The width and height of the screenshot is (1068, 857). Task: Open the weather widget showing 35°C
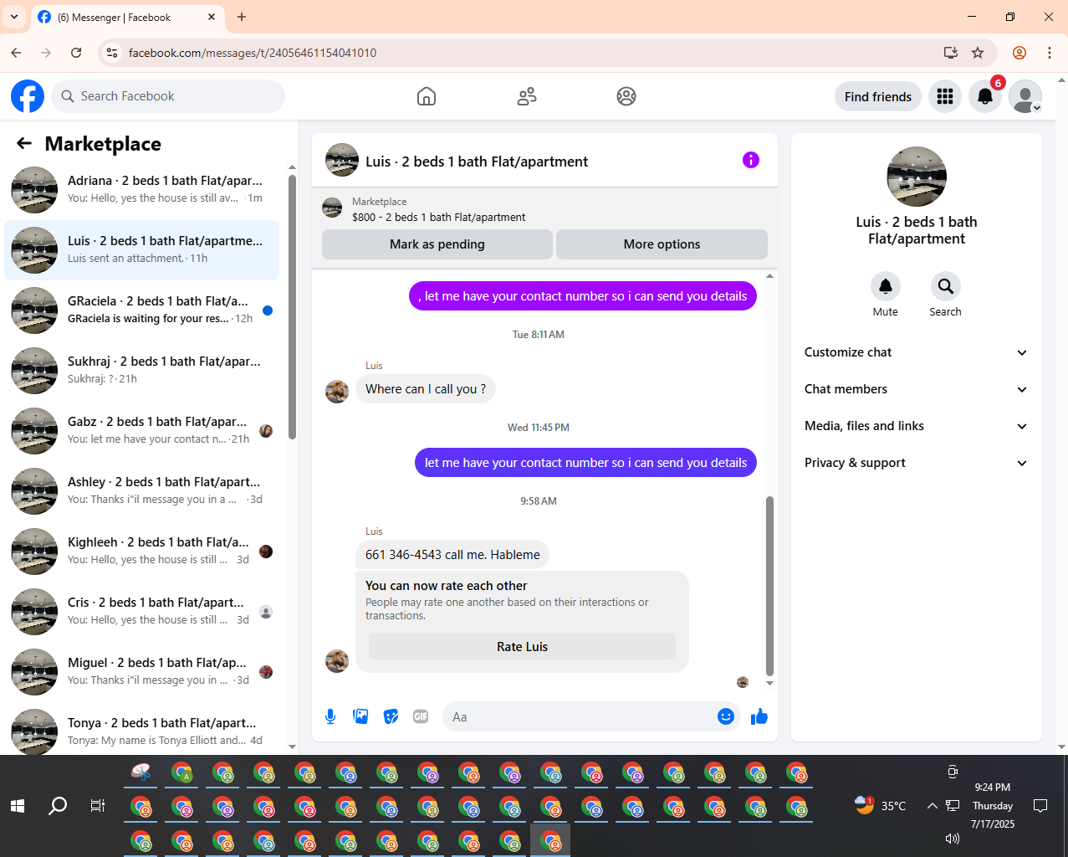(x=881, y=806)
